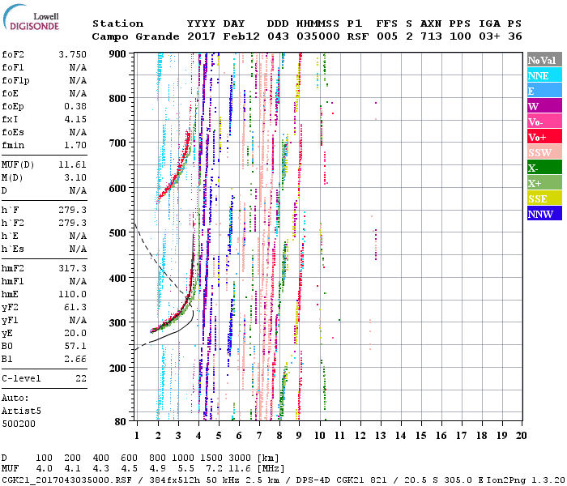The width and height of the screenshot is (567, 486).
Task: Click the C-level value 22
Action: [80, 377]
